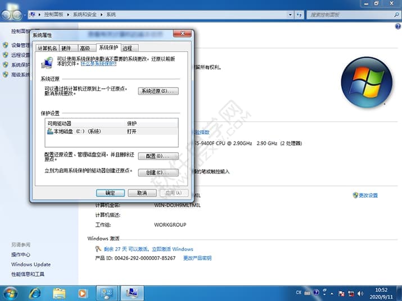Click the Control Panel taskbar icon
The height and width of the screenshot is (301, 402).
tap(106, 293)
